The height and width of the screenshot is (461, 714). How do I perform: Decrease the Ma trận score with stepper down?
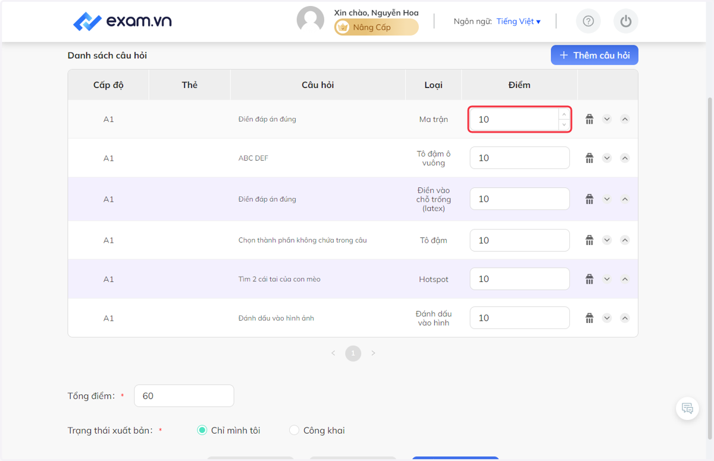[x=564, y=124]
